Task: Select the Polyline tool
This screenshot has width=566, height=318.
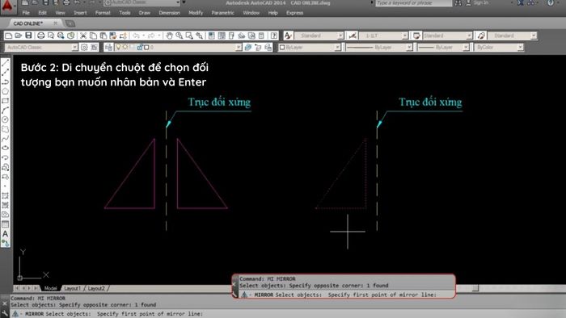Action: tap(5, 82)
